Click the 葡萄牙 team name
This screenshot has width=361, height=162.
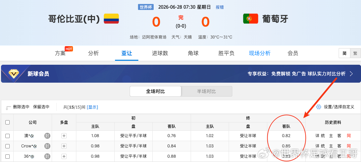(275, 19)
